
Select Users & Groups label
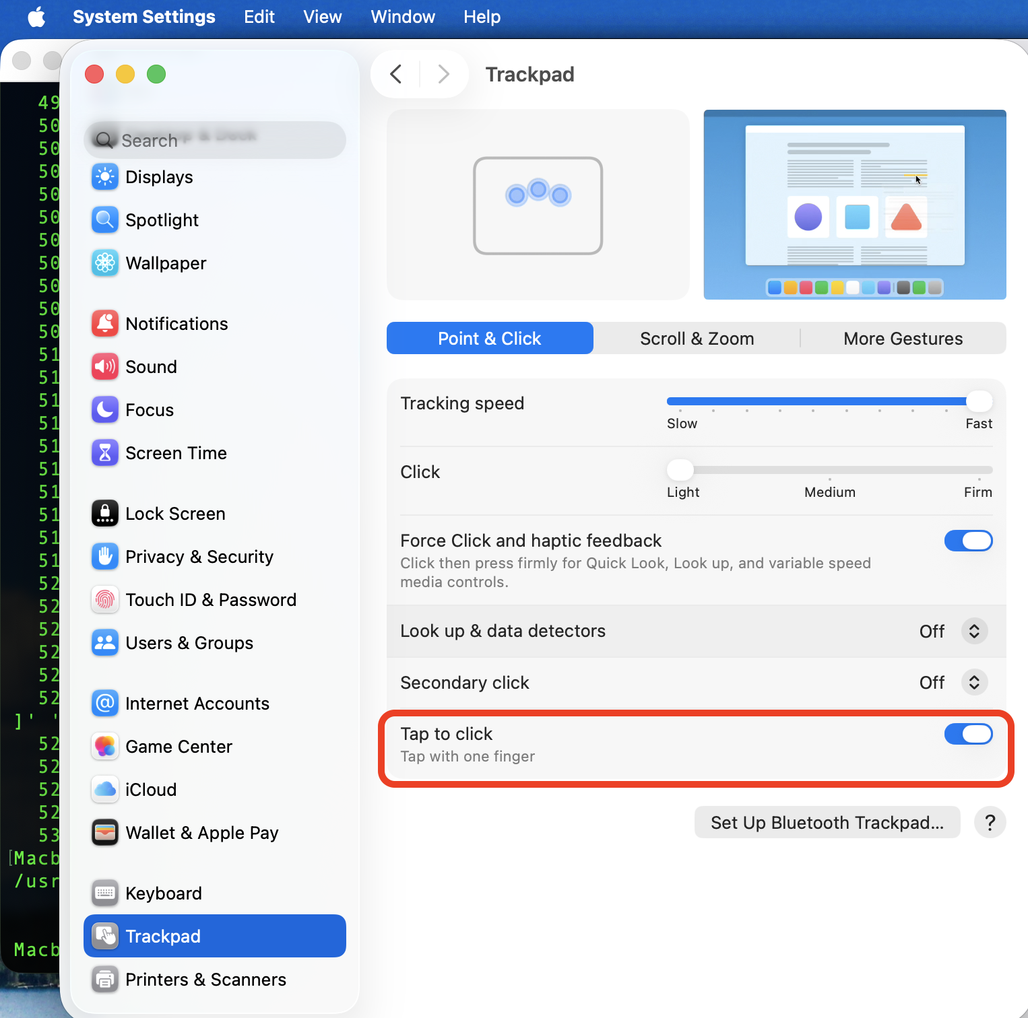pyautogui.click(x=190, y=643)
